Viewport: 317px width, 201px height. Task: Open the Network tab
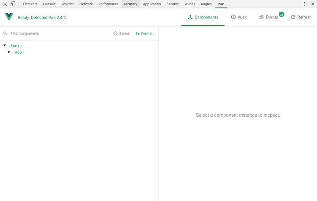[86, 4]
